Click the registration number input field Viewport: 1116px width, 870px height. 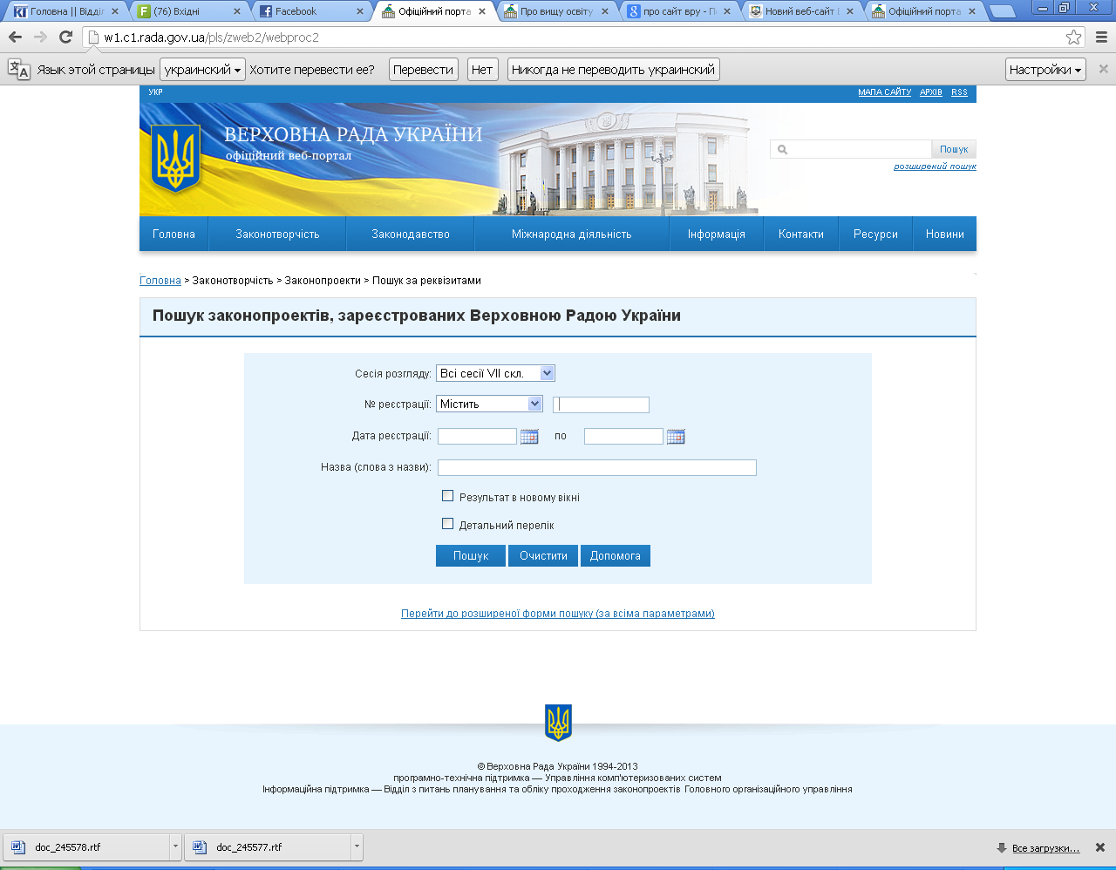[x=602, y=404]
